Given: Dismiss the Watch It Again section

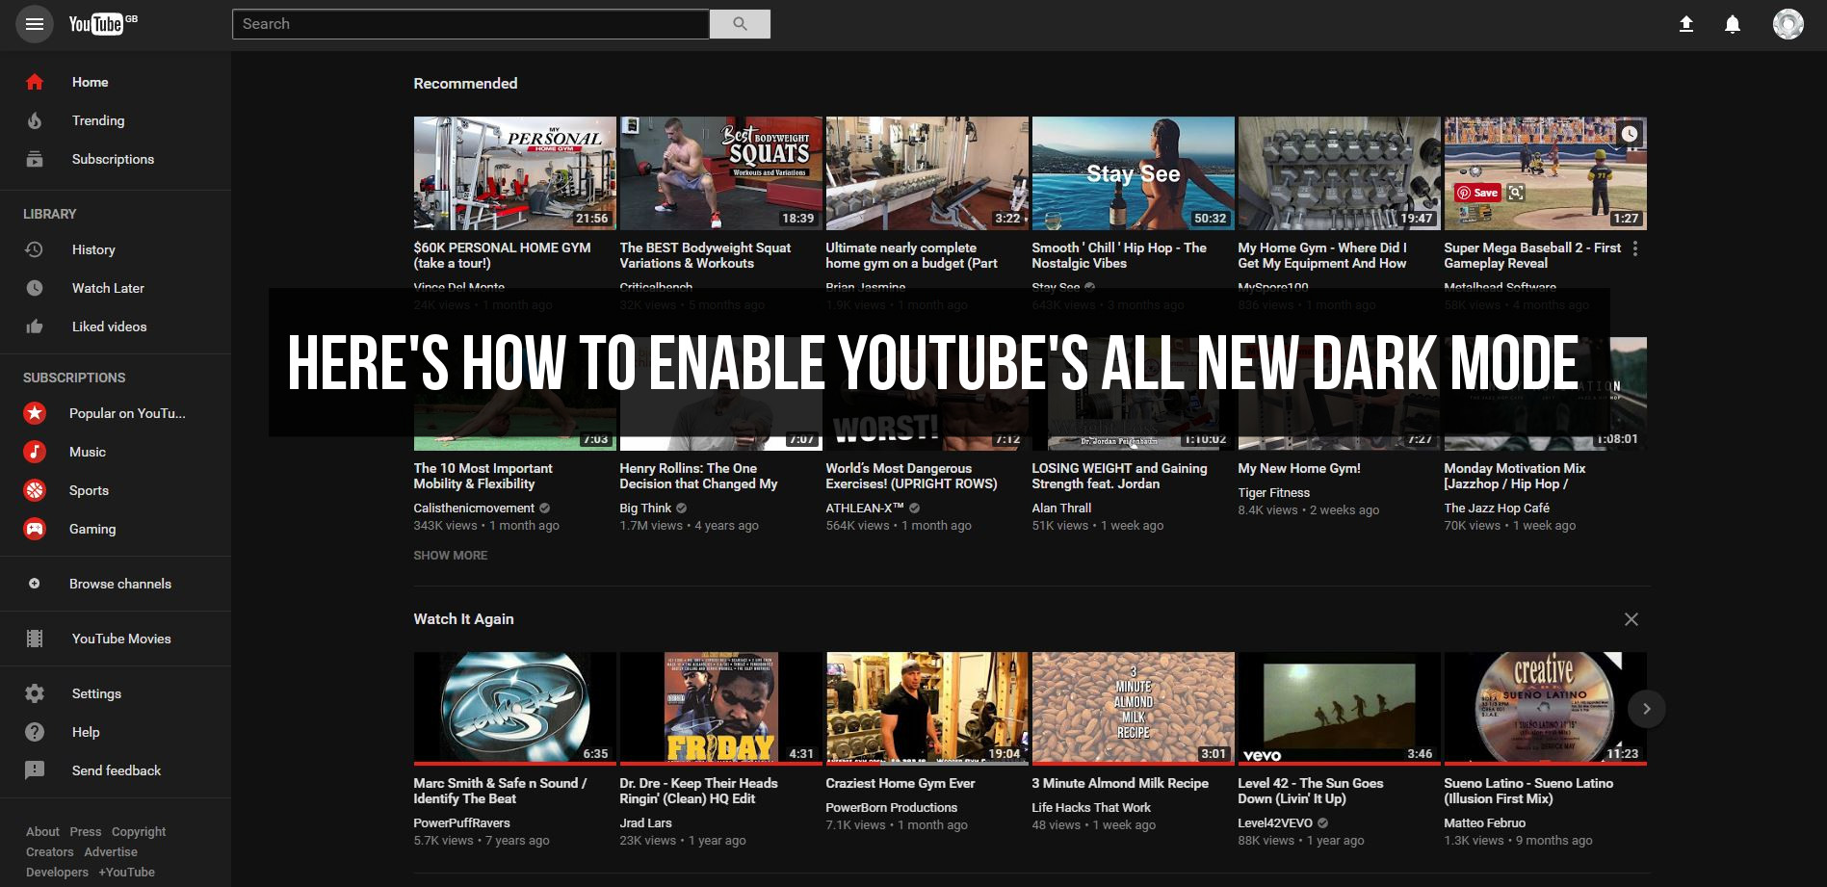Looking at the screenshot, I should click(x=1631, y=619).
